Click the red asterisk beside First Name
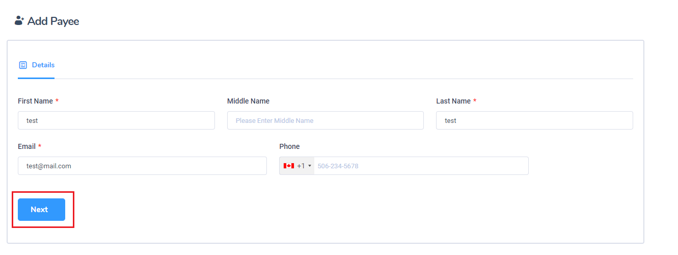 pos(57,101)
